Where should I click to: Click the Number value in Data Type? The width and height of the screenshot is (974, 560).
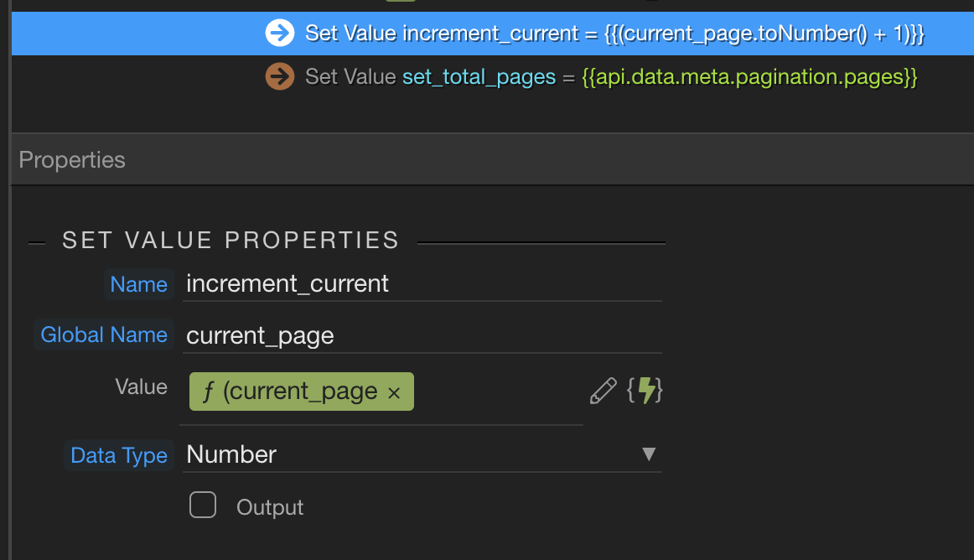(232, 454)
